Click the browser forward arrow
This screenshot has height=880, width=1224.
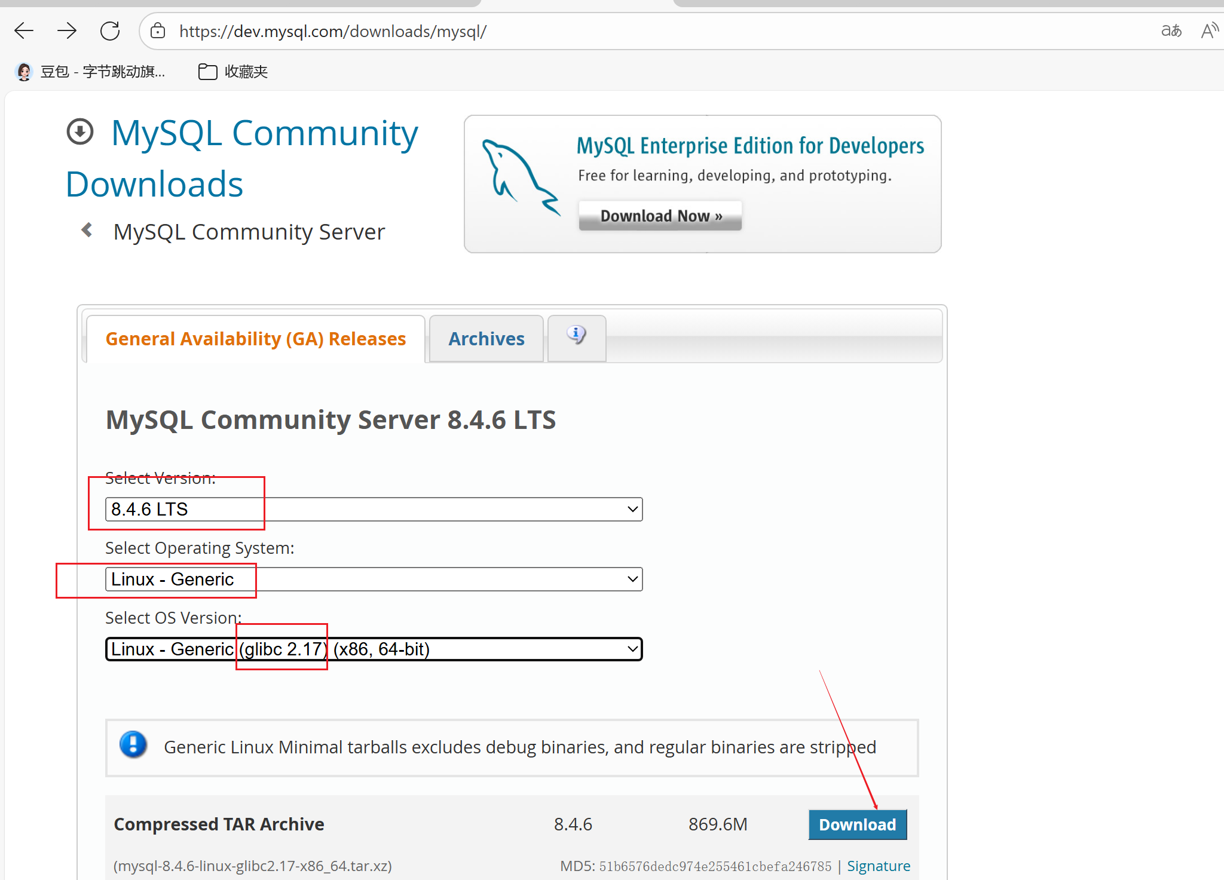[x=67, y=30]
